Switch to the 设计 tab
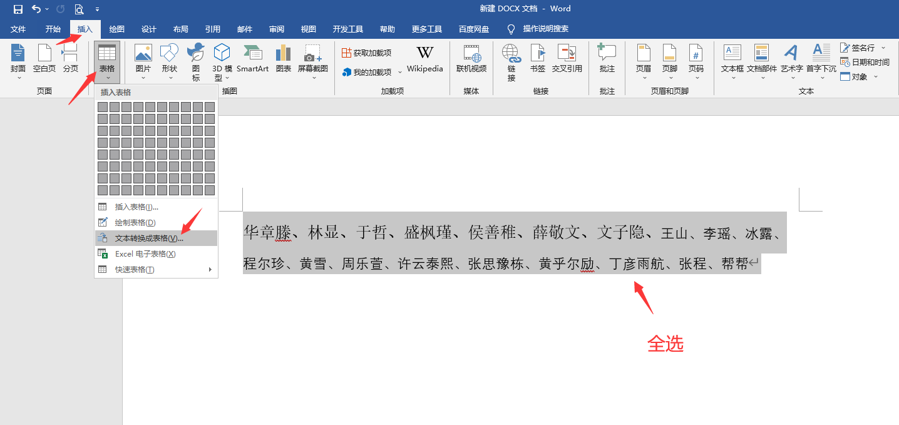 tap(149, 29)
